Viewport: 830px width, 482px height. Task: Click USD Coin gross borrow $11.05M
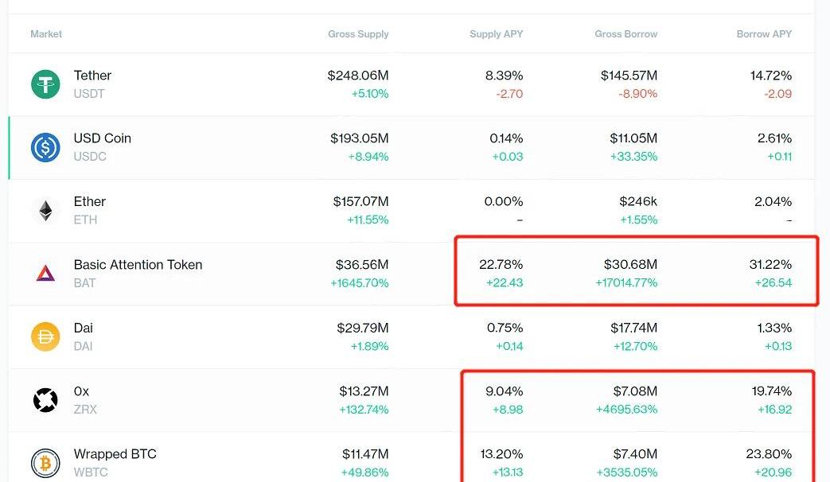pos(633,138)
